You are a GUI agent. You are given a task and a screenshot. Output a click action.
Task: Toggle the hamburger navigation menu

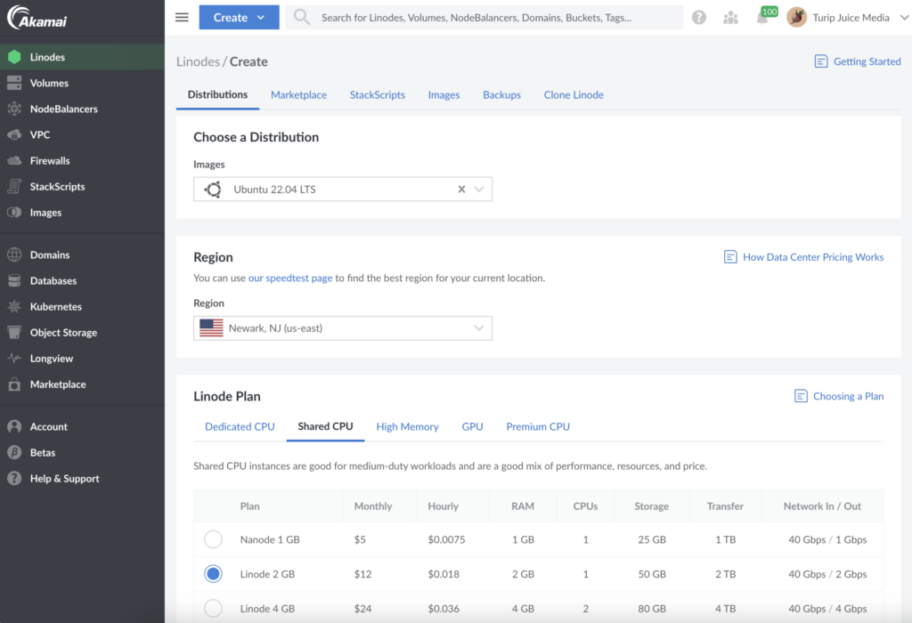pyautogui.click(x=181, y=17)
